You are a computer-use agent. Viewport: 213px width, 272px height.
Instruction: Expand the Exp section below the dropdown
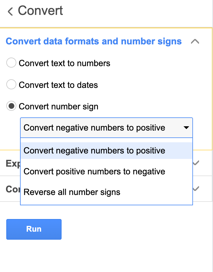[x=195, y=163]
